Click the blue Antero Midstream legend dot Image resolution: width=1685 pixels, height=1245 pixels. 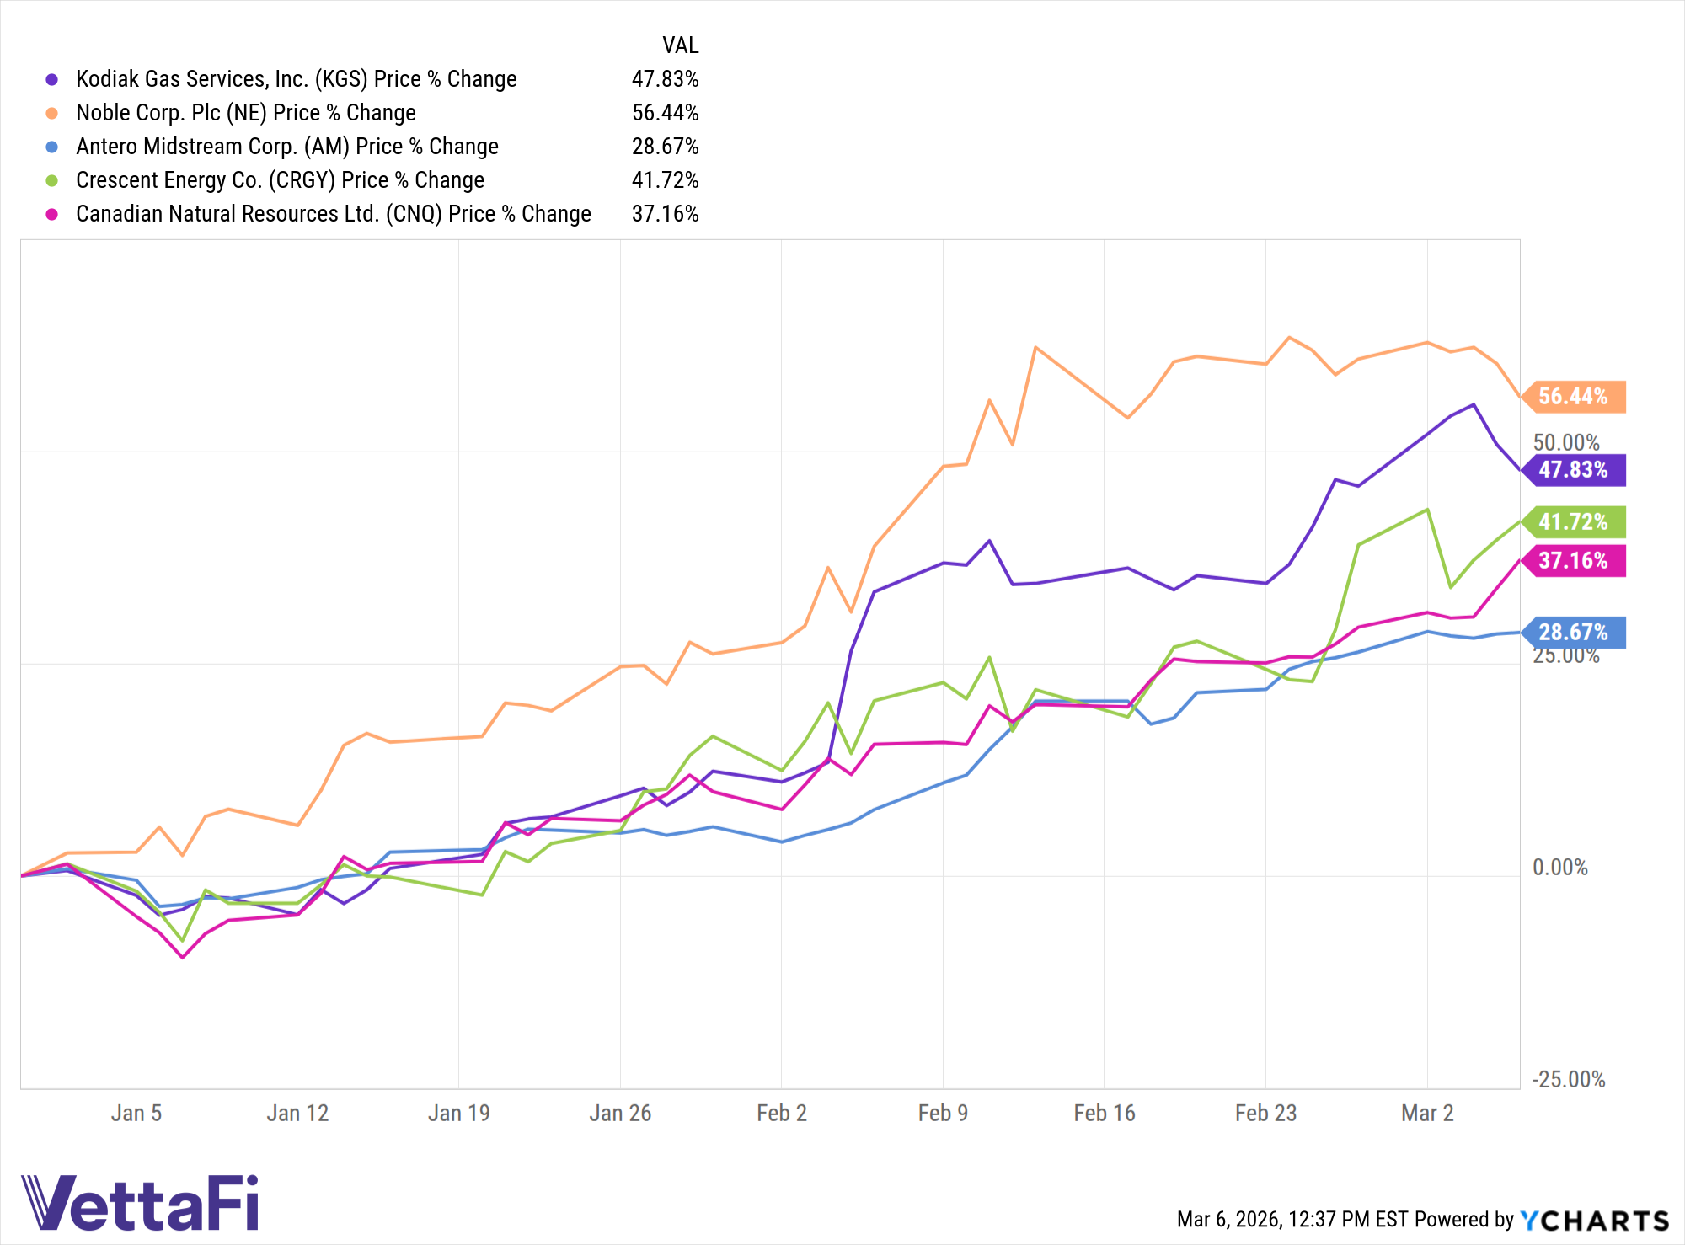[x=52, y=147]
